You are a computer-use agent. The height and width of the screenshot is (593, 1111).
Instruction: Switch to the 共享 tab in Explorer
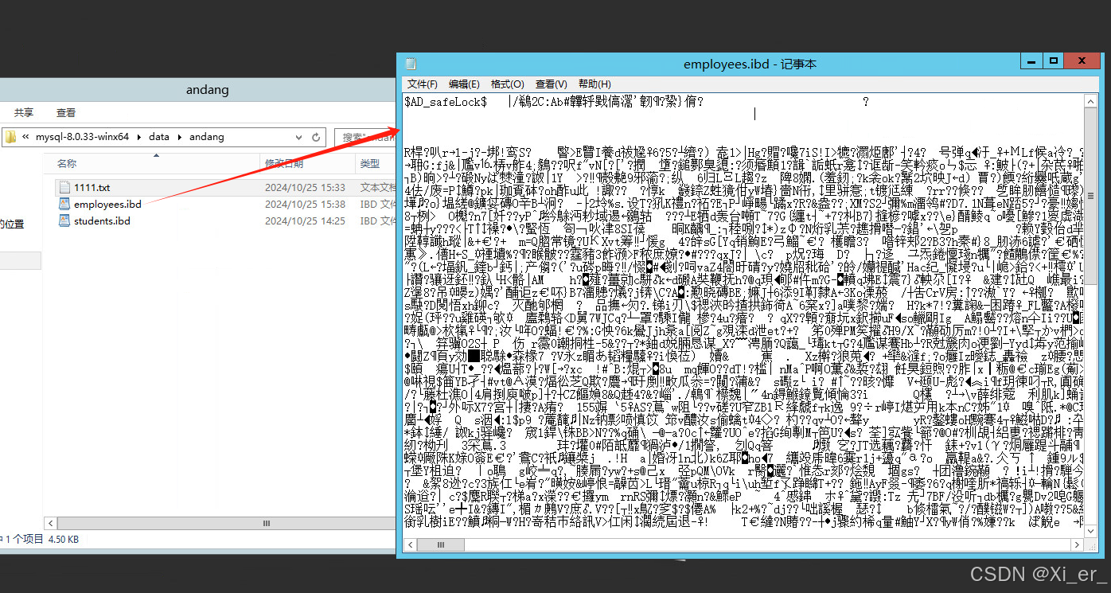click(x=24, y=113)
